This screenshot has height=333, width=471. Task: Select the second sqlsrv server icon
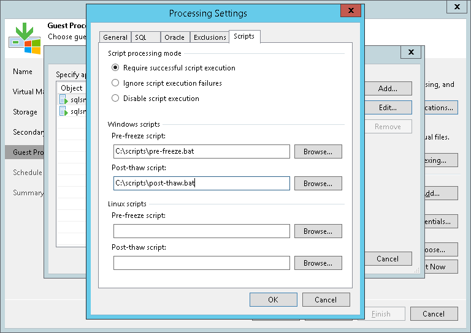pos(63,111)
